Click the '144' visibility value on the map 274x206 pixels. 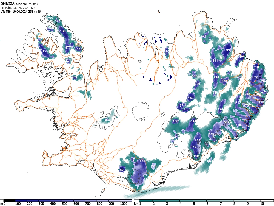(193, 121)
